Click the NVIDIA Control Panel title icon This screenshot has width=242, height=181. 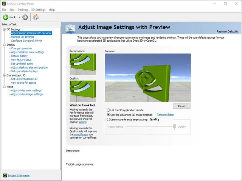coord(4,3)
